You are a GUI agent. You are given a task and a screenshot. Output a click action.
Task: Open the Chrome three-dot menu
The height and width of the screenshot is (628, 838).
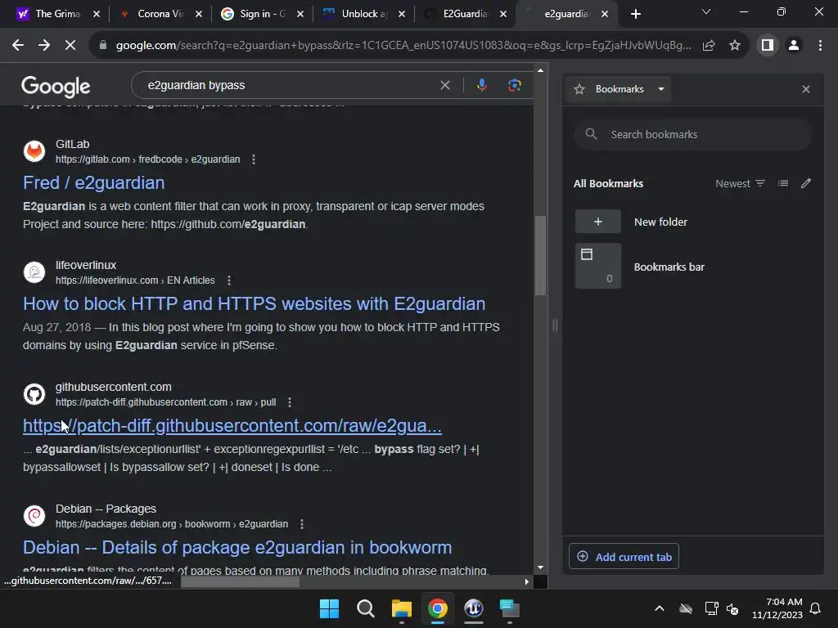click(x=820, y=46)
